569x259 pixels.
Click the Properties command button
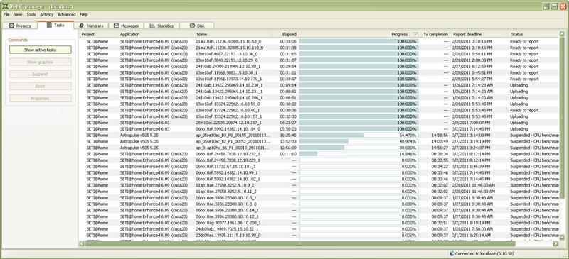tap(41, 98)
